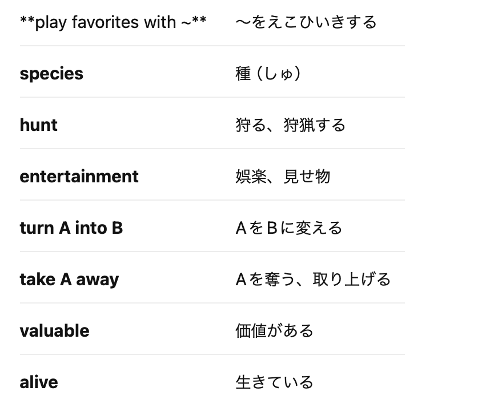Select the '娯楽、見せ物' translation cell
This screenshot has width=498, height=399.
point(283,176)
